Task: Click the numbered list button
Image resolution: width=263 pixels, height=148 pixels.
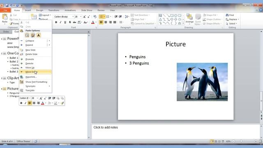Action: click(x=108, y=16)
